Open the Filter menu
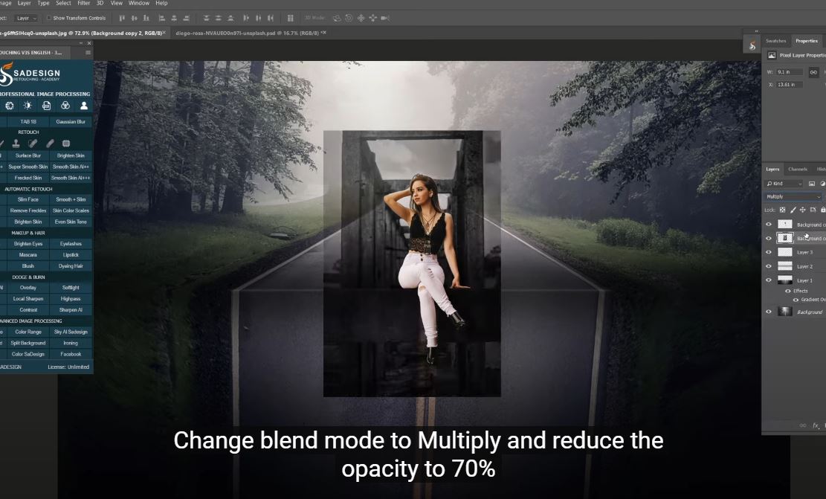Viewport: 826px width, 499px height. click(83, 3)
